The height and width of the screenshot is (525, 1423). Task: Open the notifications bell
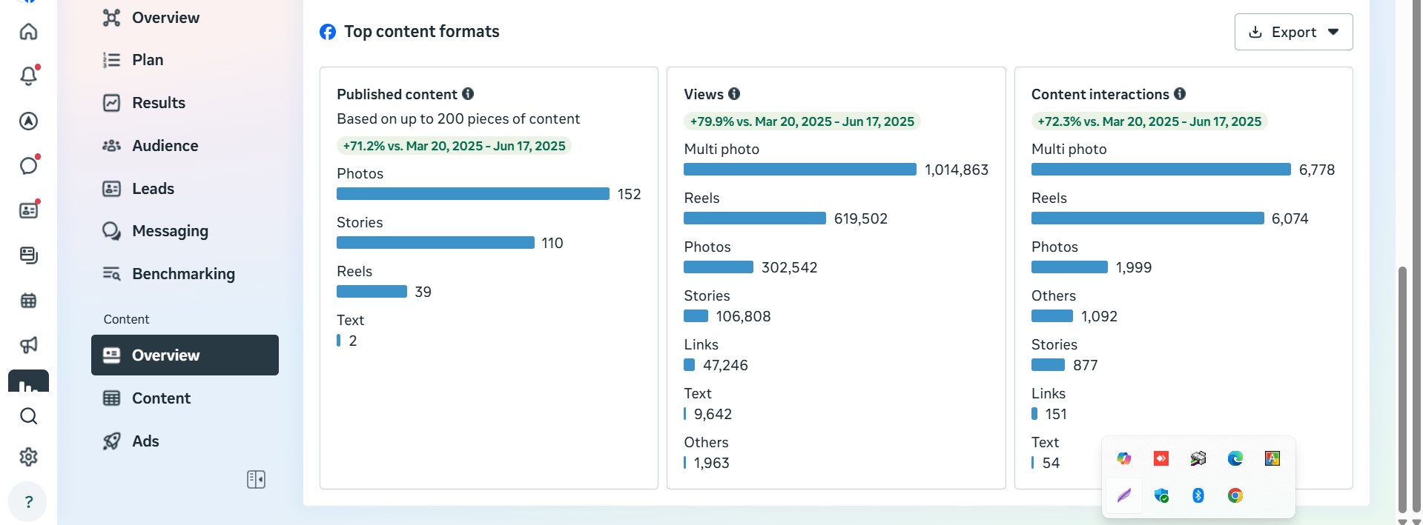point(28,76)
